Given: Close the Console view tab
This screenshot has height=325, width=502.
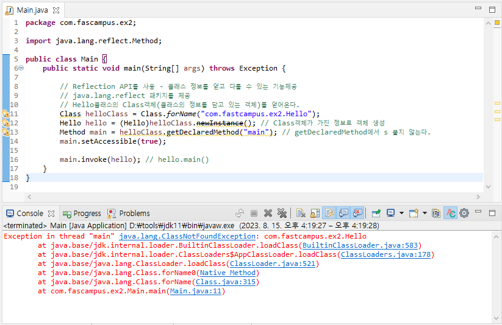Looking at the screenshot, I should pyautogui.click(x=51, y=214).
